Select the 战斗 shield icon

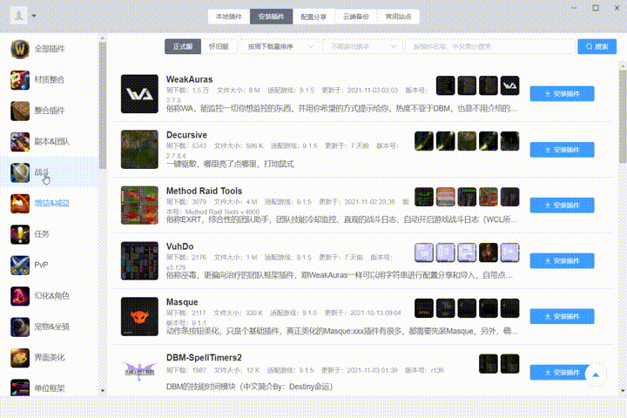point(20,172)
